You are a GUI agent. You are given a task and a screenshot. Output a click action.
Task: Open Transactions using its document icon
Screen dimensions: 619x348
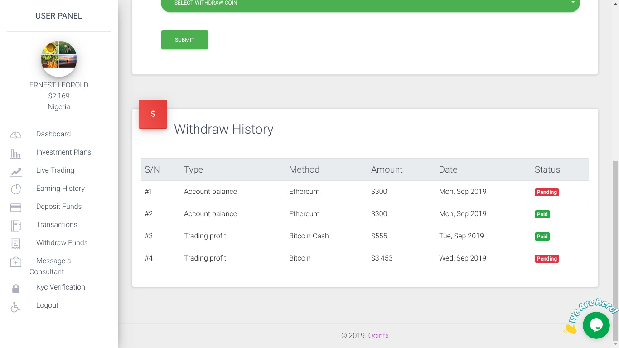[15, 225]
